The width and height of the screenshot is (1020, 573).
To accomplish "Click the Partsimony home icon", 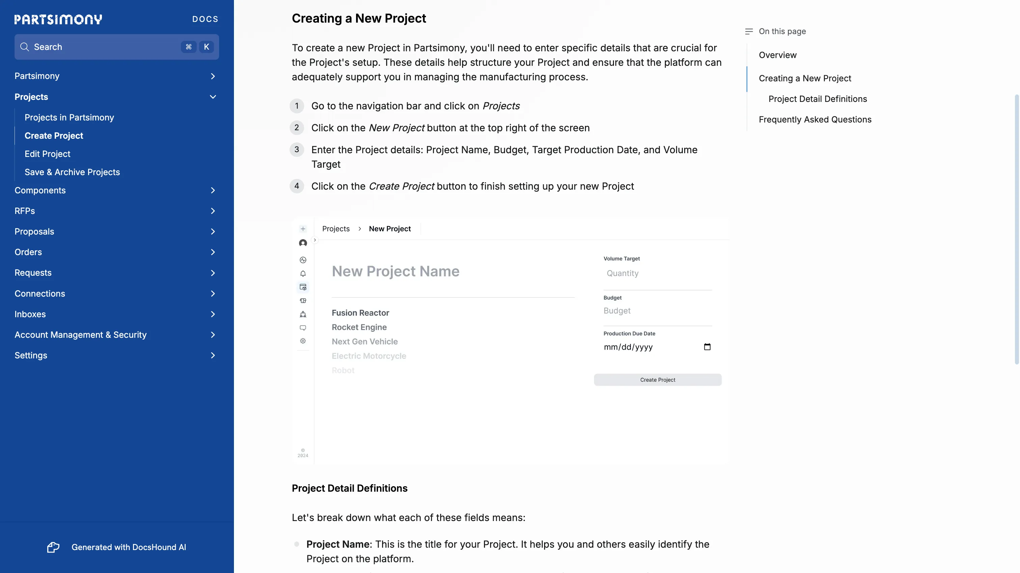I will tap(58, 18).
